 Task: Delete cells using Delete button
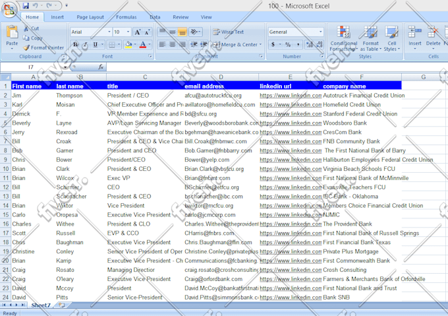pos(433,37)
